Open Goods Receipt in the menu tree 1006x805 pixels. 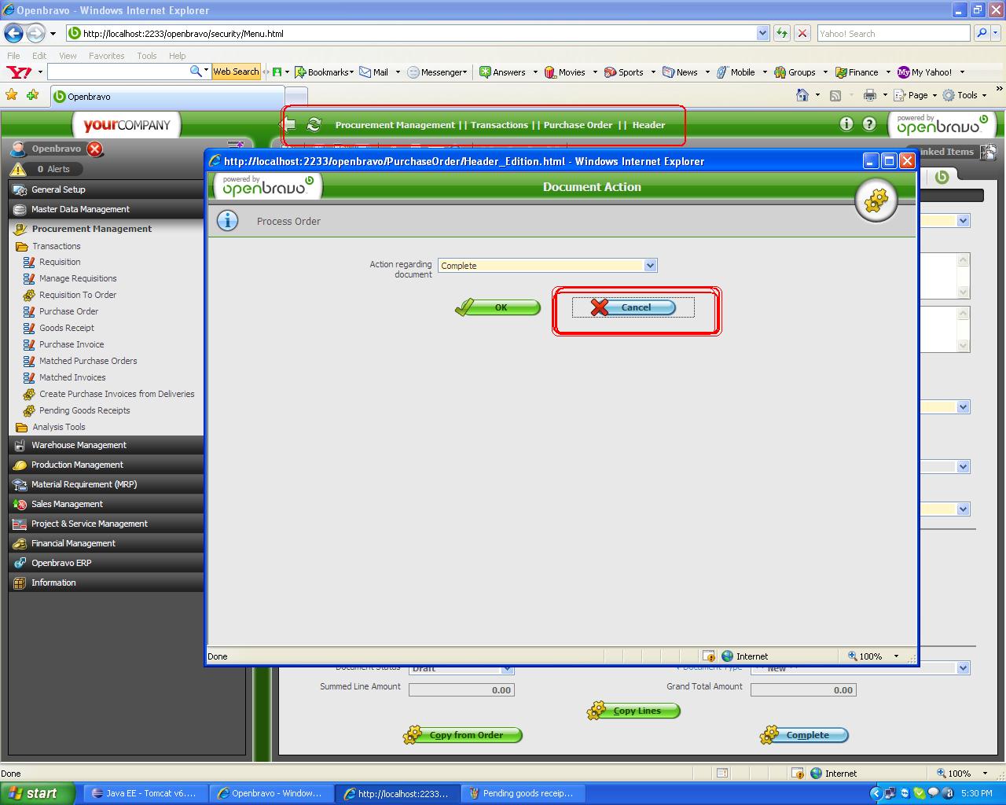[x=66, y=328]
